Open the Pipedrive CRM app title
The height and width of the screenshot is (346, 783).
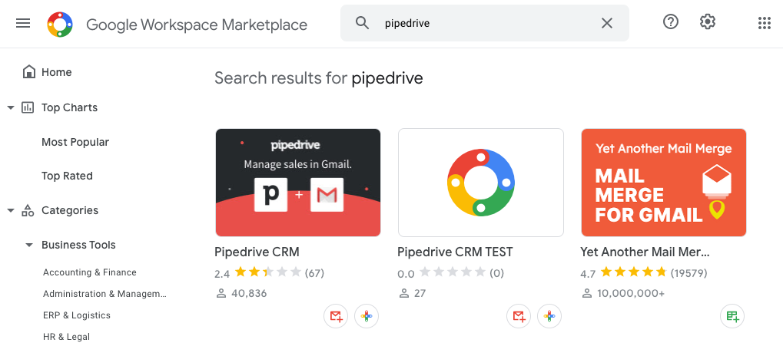coord(257,252)
